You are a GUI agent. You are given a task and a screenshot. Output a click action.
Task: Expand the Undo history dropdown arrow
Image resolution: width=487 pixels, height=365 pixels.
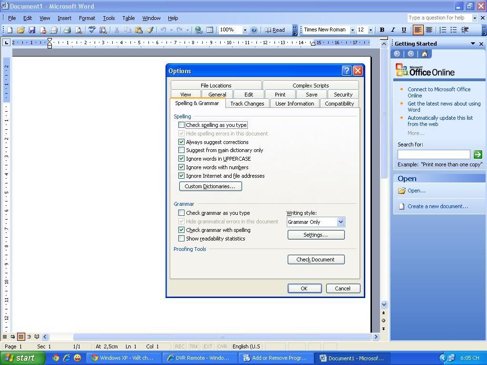coord(171,30)
